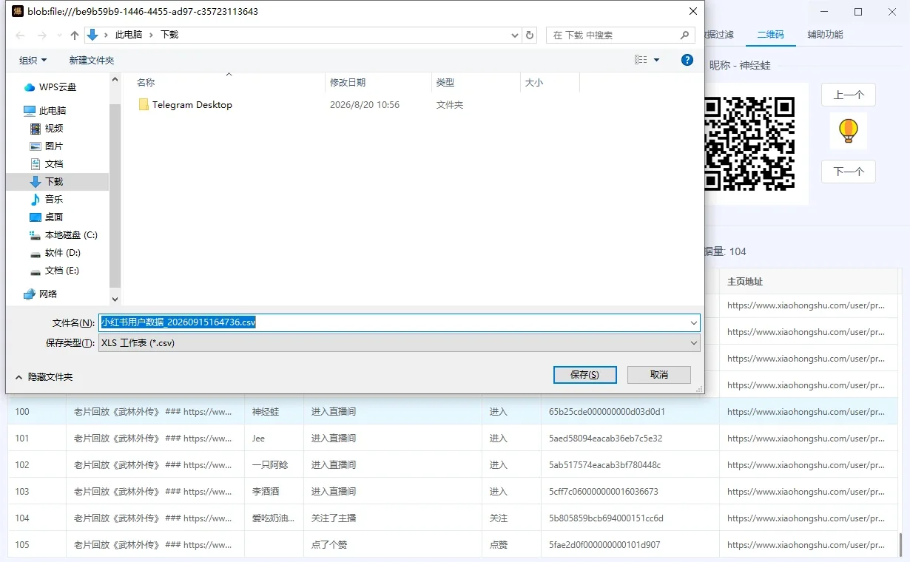Click the QR code image
The height and width of the screenshot is (562, 910).
coord(749,143)
